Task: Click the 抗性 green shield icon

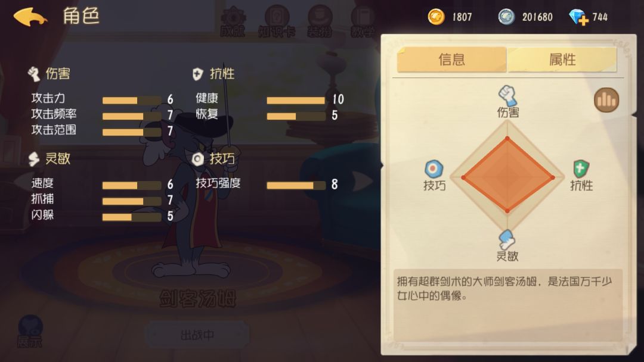Action: (x=581, y=169)
